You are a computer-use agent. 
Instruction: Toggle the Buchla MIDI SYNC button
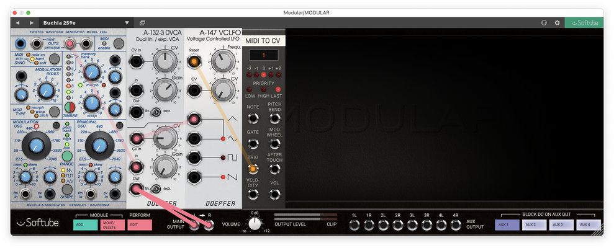click(x=55, y=59)
